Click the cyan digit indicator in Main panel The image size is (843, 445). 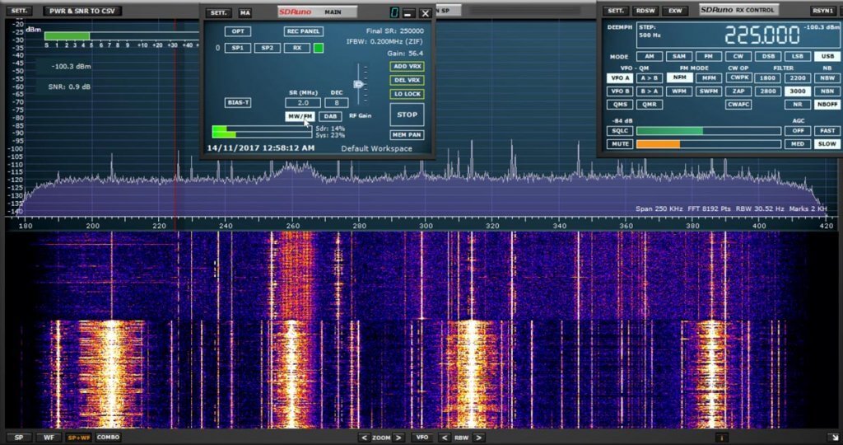click(x=395, y=12)
